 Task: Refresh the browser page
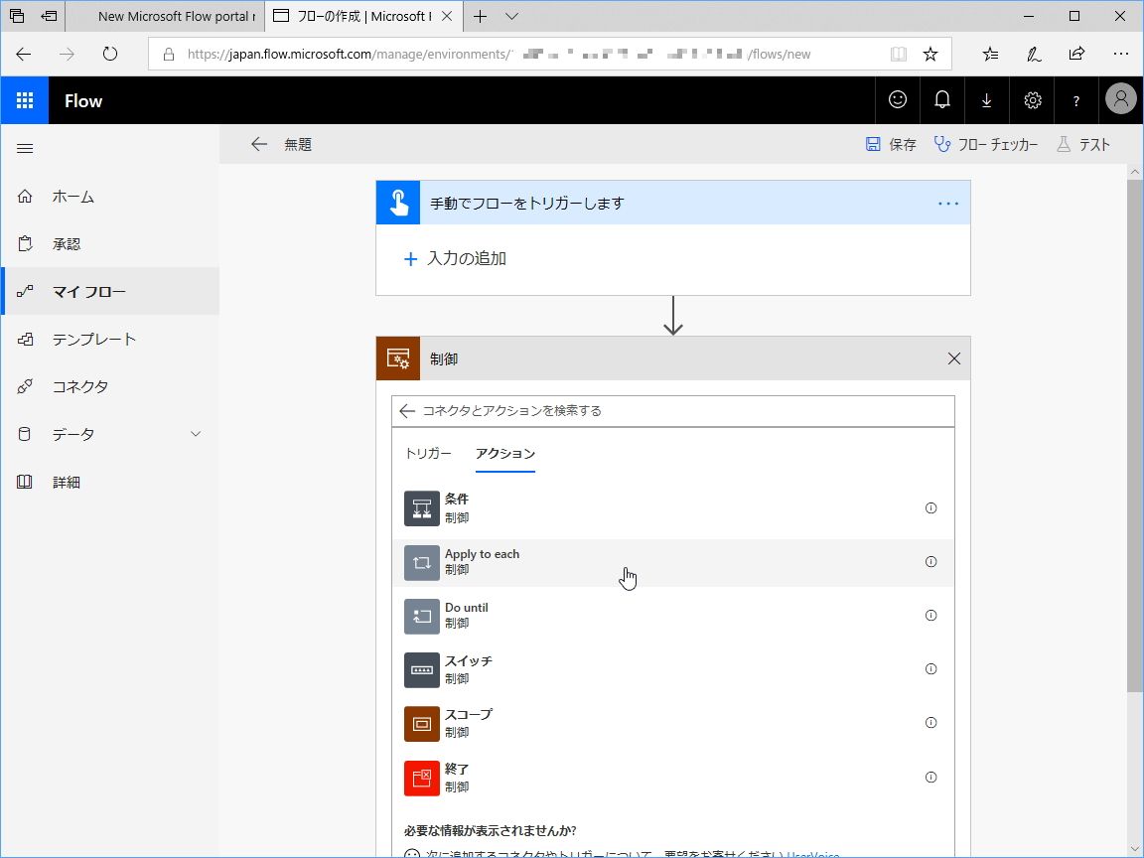(x=110, y=54)
